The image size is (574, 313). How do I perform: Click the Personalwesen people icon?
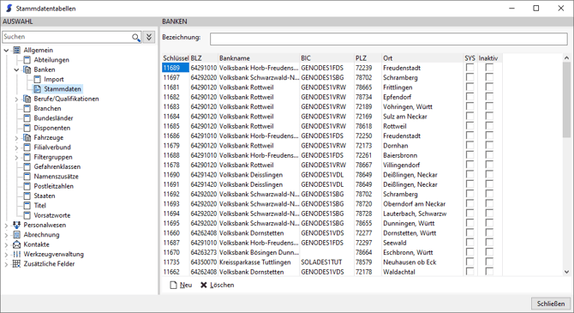point(16,225)
